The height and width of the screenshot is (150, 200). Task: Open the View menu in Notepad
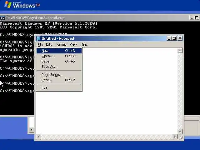(73, 44)
